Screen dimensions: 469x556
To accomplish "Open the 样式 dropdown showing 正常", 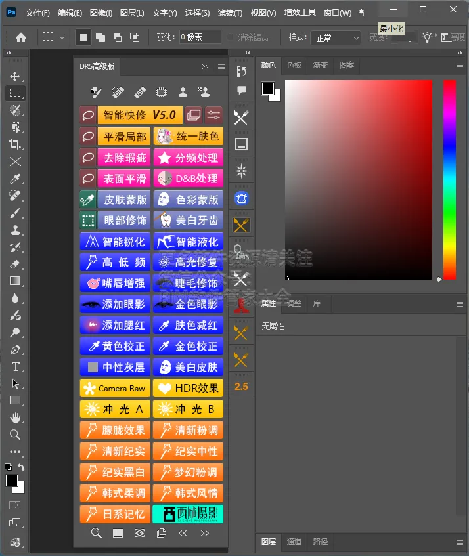I will pos(336,37).
